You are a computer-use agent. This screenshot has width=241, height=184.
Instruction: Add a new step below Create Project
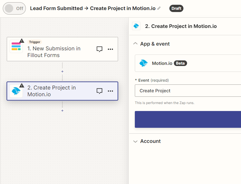(62, 111)
